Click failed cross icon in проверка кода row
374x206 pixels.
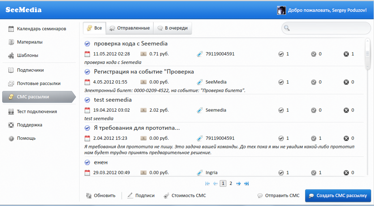pyautogui.click(x=346, y=54)
